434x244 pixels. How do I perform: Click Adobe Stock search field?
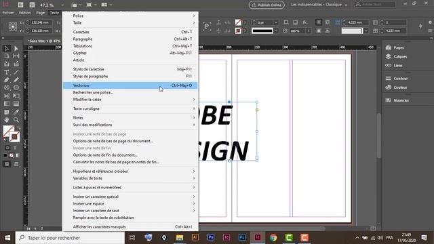pos(375,5)
